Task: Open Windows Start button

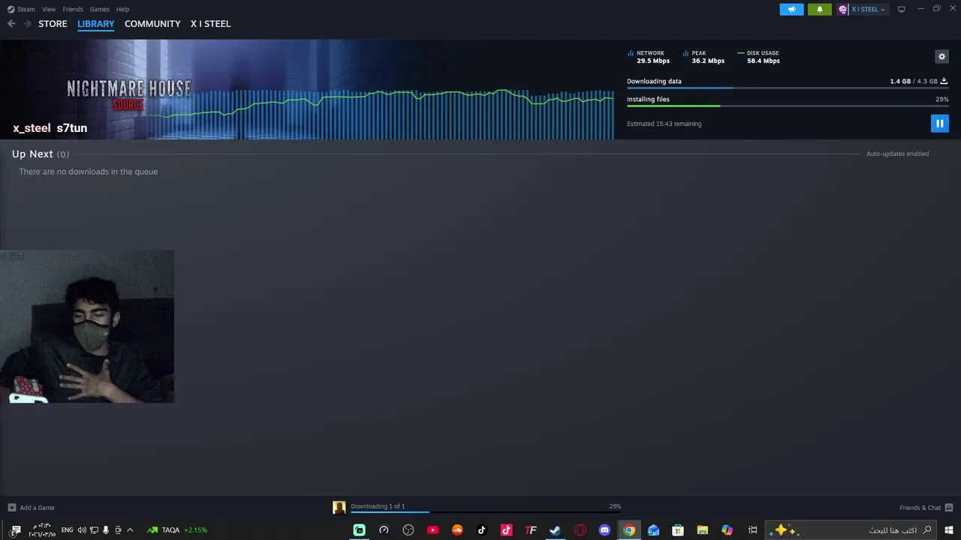Action: pyautogui.click(x=948, y=530)
